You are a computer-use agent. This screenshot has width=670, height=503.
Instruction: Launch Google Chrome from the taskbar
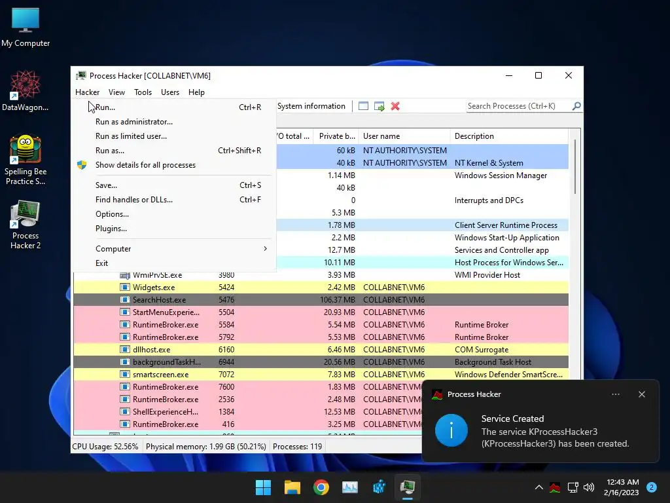[321, 487]
